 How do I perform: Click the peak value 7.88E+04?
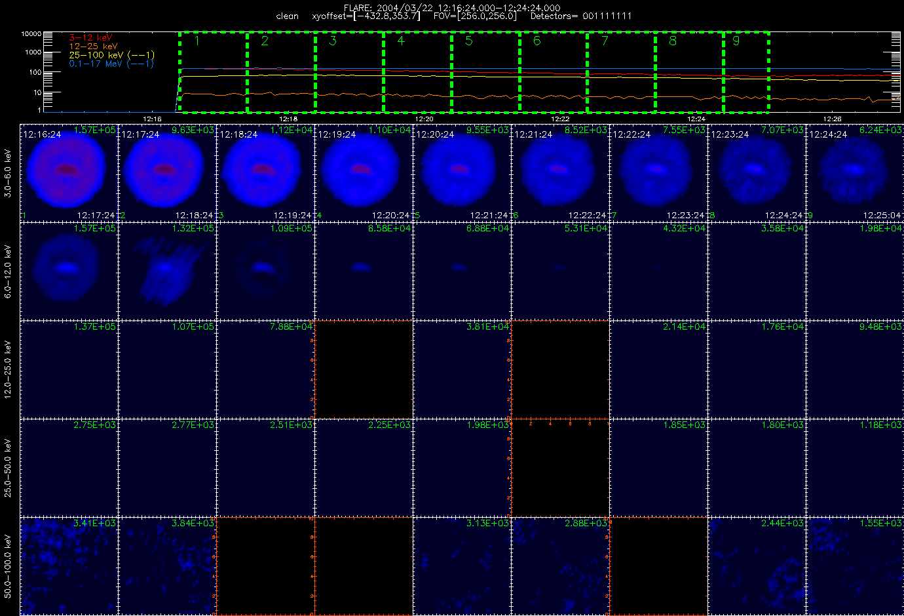click(292, 326)
